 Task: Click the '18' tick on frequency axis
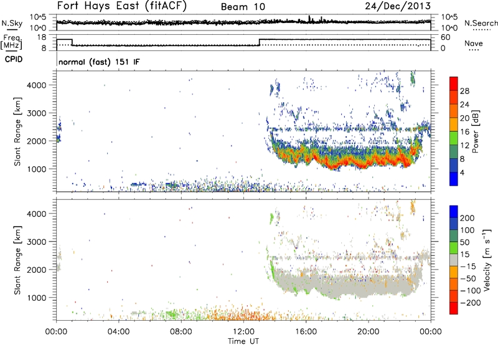point(41,37)
